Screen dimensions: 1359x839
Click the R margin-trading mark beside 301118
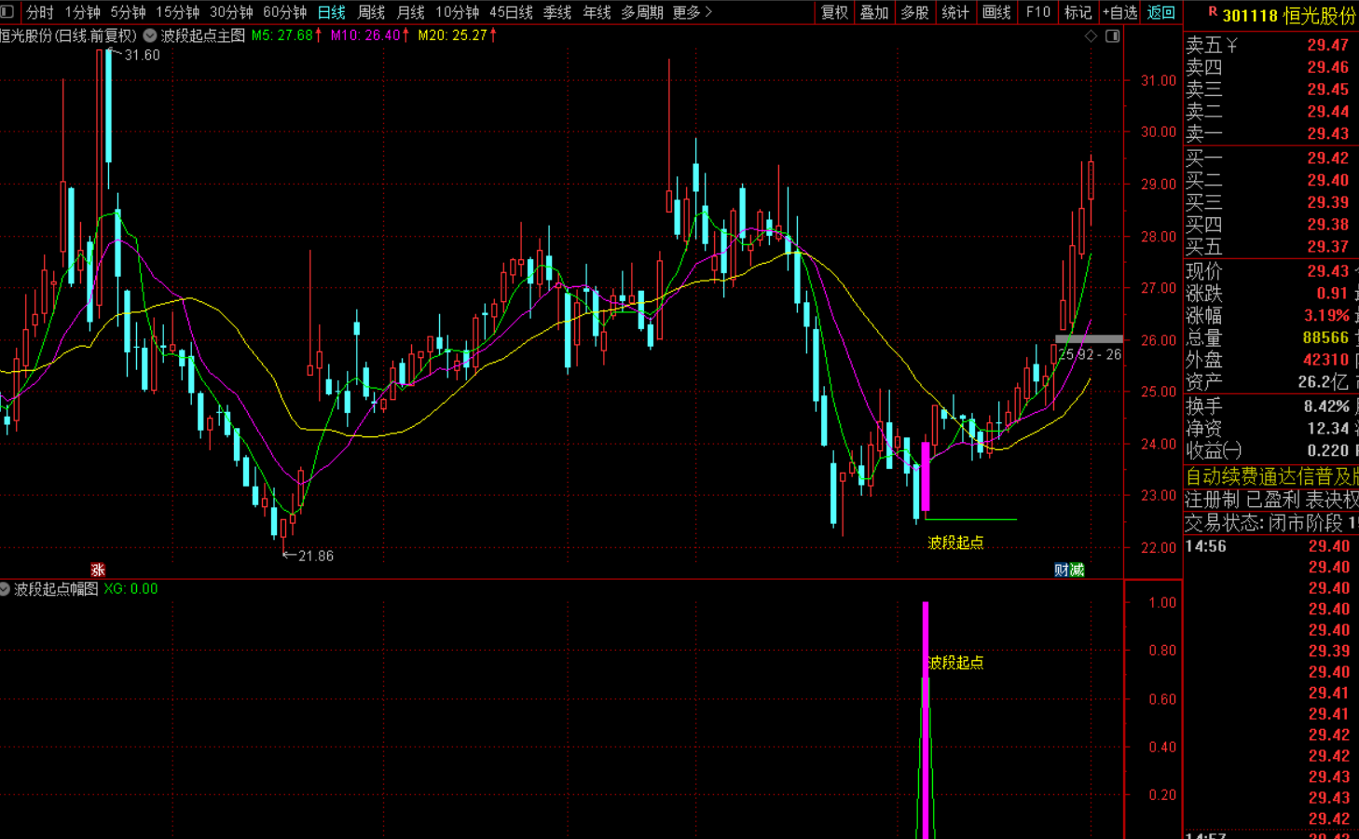[x=1213, y=12]
